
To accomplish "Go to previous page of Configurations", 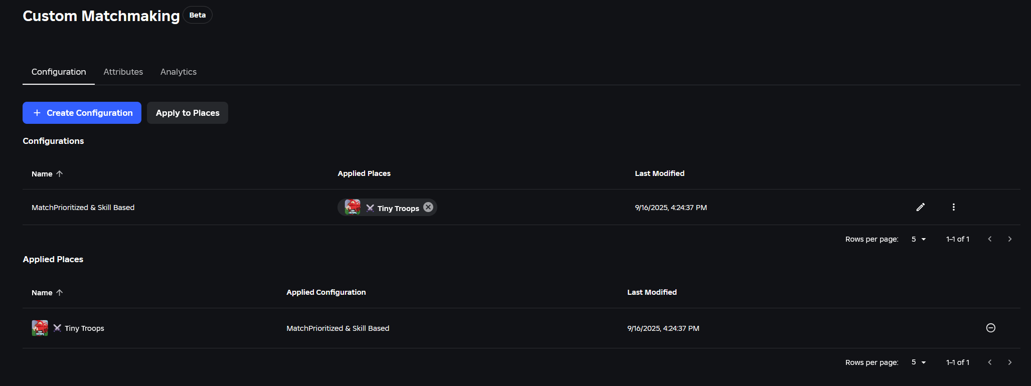I will coord(990,239).
